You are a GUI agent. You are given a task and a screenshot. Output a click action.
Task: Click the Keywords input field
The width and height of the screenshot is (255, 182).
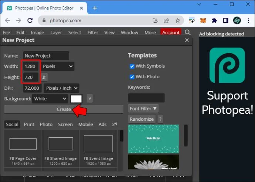click(146, 98)
